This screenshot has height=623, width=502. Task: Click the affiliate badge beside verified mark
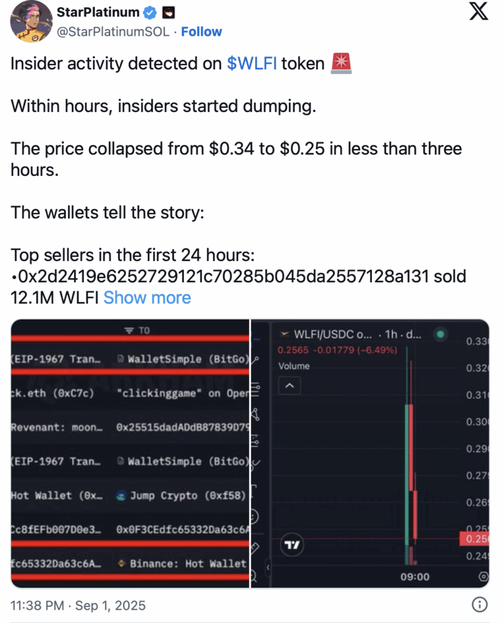click(x=169, y=13)
